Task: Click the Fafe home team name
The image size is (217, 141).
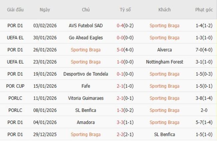Action: (x=85, y=86)
